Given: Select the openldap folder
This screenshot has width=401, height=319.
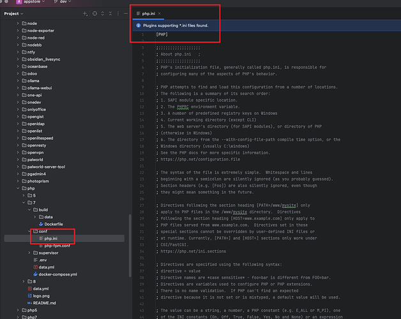Looking at the screenshot, I should (x=33, y=124).
